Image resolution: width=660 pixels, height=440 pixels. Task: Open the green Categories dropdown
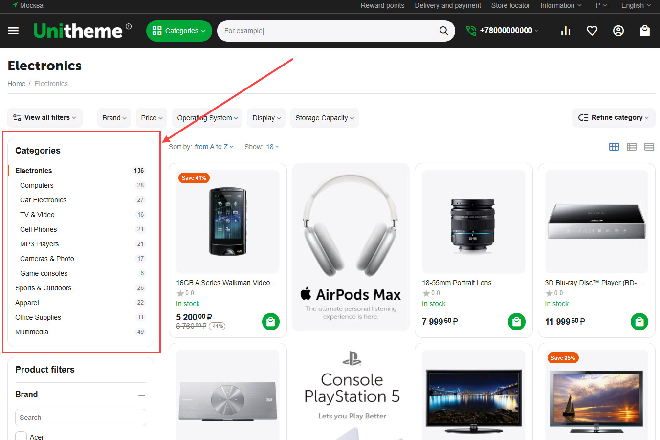tap(179, 31)
